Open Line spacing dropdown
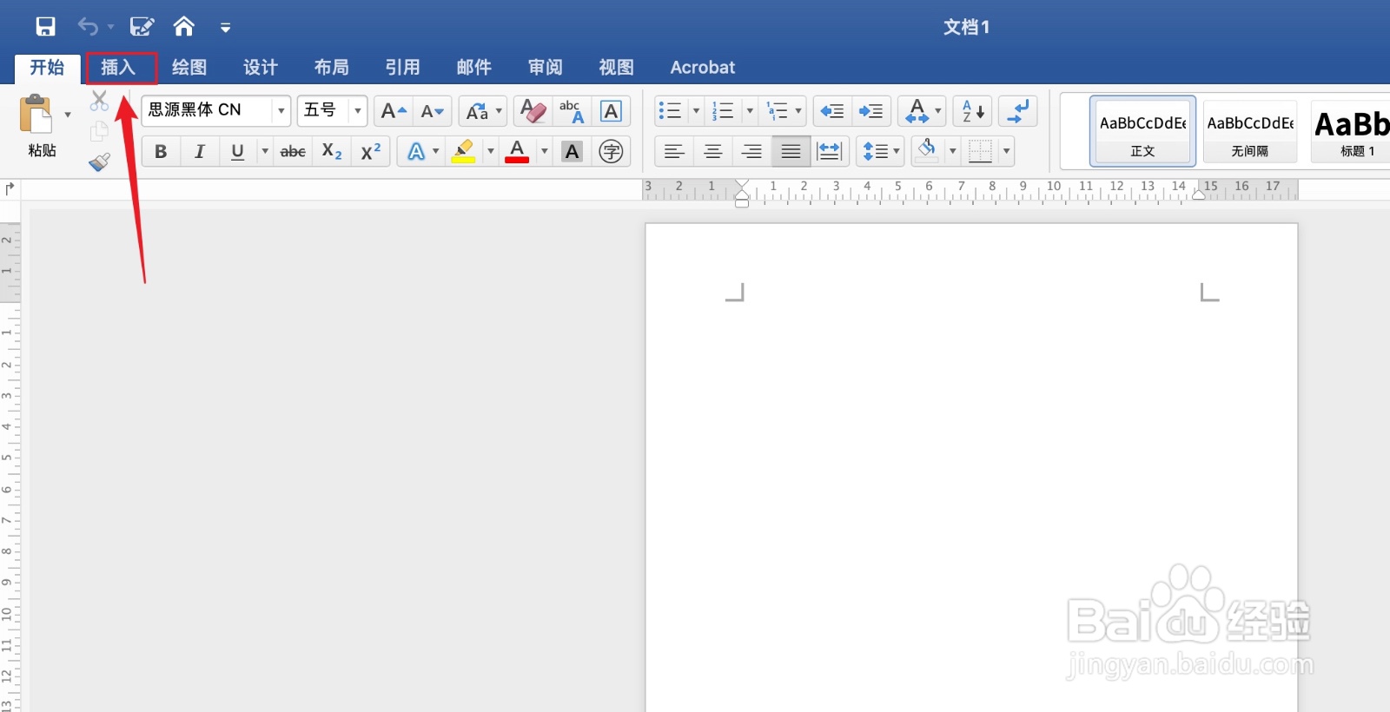The image size is (1390, 712). [x=880, y=151]
